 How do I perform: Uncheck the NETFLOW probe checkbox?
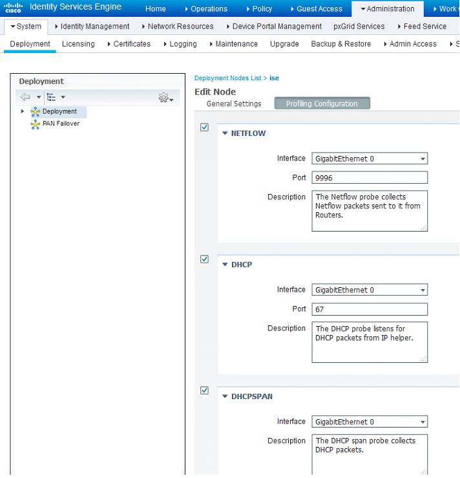[x=204, y=127]
